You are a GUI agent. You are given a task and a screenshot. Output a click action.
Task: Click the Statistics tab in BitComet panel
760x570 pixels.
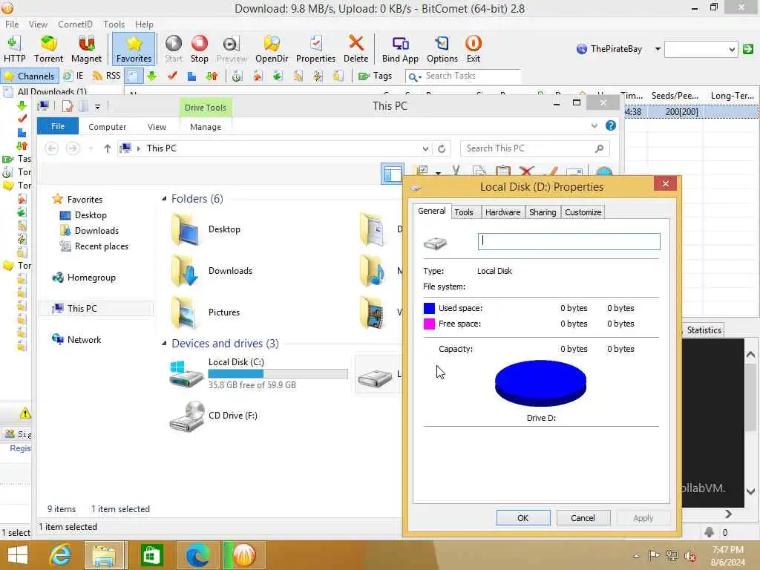coord(704,330)
